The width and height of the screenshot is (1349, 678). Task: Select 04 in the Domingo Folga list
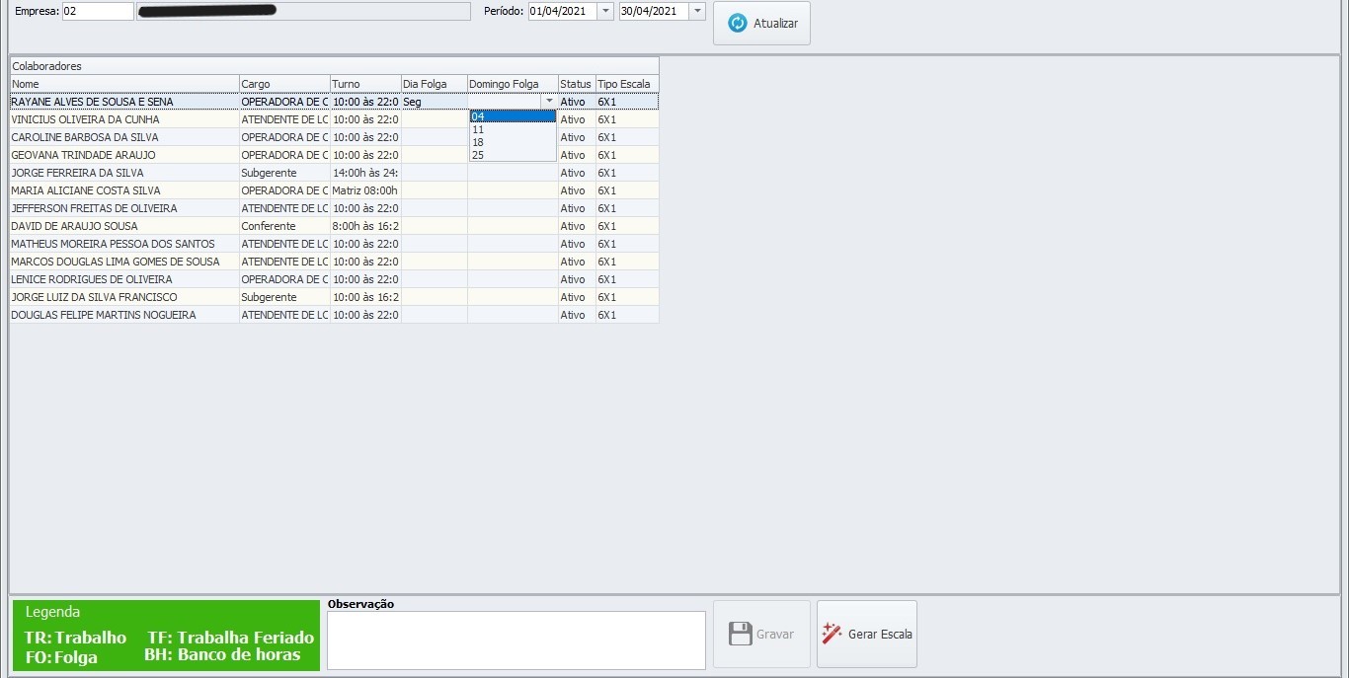tap(512, 116)
